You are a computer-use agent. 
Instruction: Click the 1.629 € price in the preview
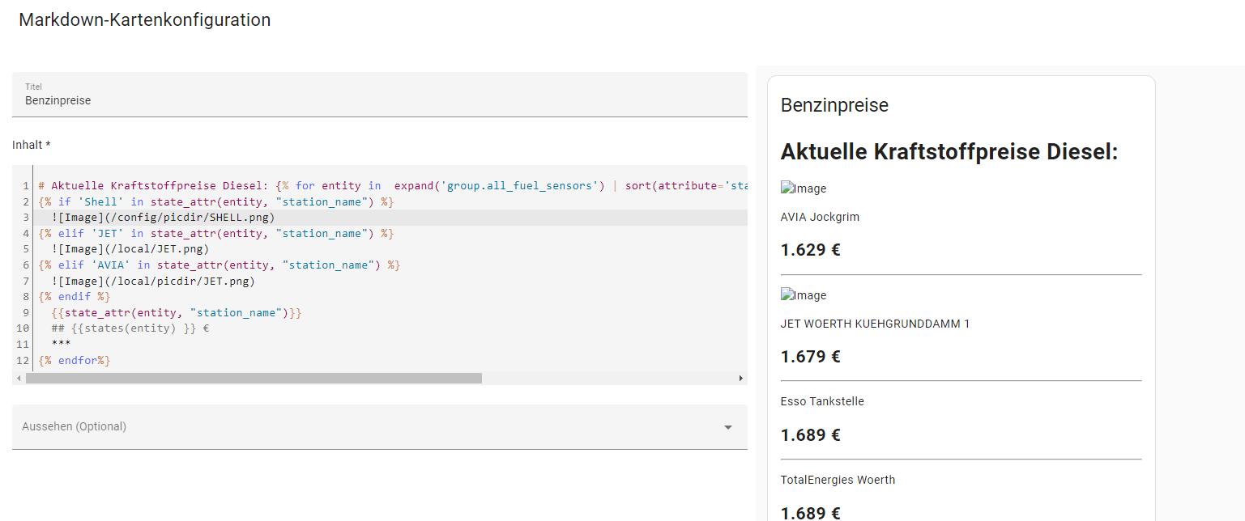click(811, 250)
